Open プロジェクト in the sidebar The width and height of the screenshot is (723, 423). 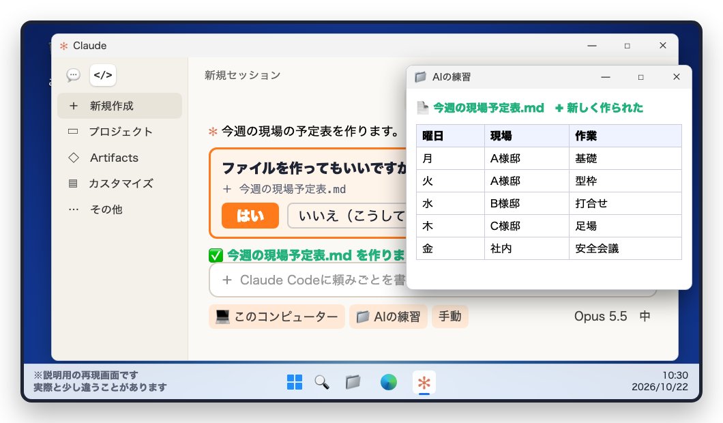(119, 132)
